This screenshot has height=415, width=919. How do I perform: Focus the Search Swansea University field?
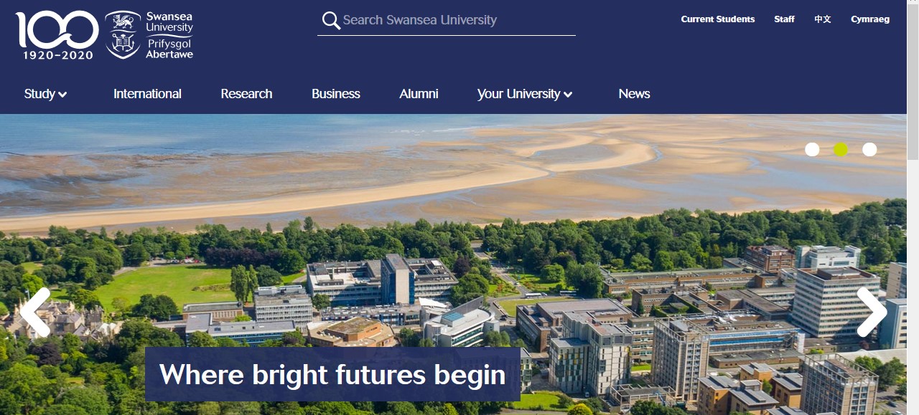pos(458,20)
